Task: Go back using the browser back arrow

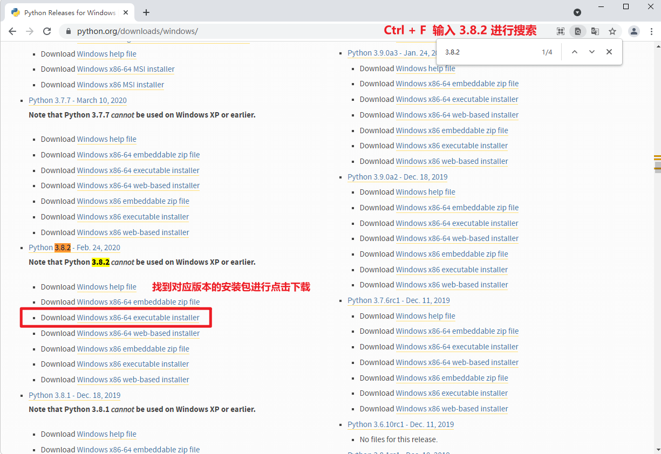Action: point(12,31)
